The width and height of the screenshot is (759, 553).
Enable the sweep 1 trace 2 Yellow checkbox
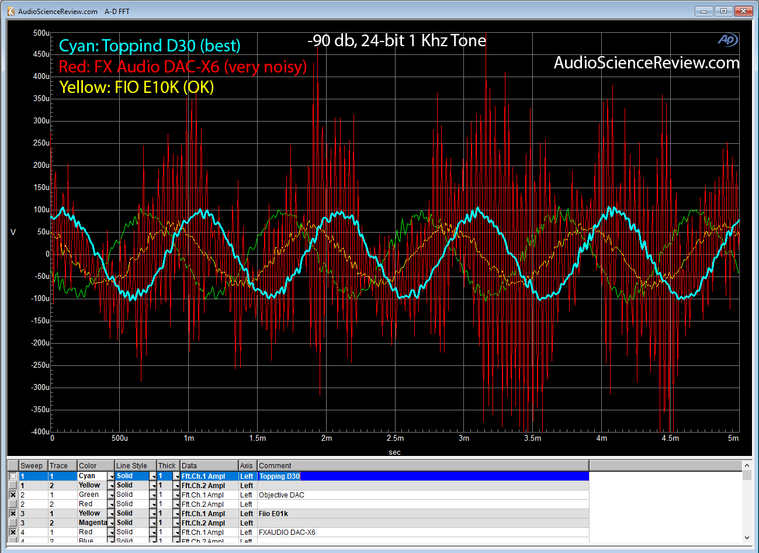click(13, 486)
